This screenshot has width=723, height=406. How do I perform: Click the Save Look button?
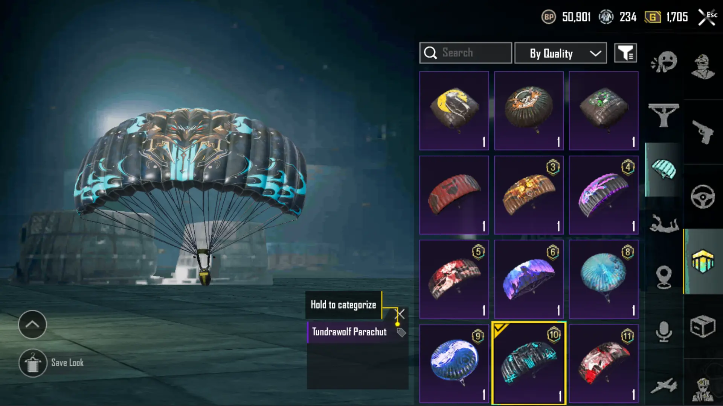(51, 363)
